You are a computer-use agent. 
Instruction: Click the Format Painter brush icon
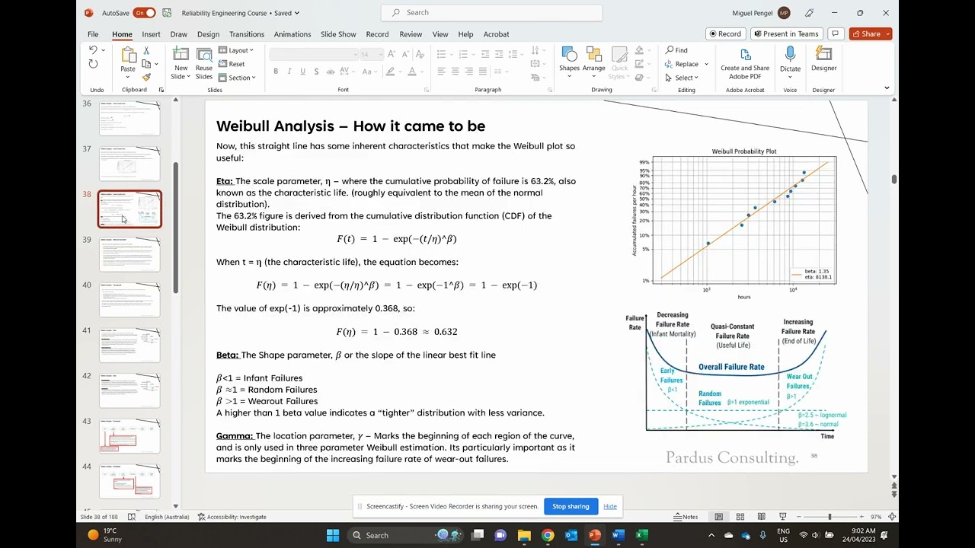tap(146, 77)
